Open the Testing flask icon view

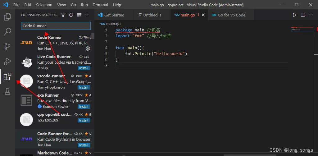tap(7, 91)
